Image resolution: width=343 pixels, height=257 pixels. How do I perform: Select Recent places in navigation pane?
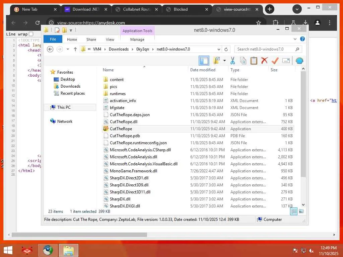[x=72, y=93]
